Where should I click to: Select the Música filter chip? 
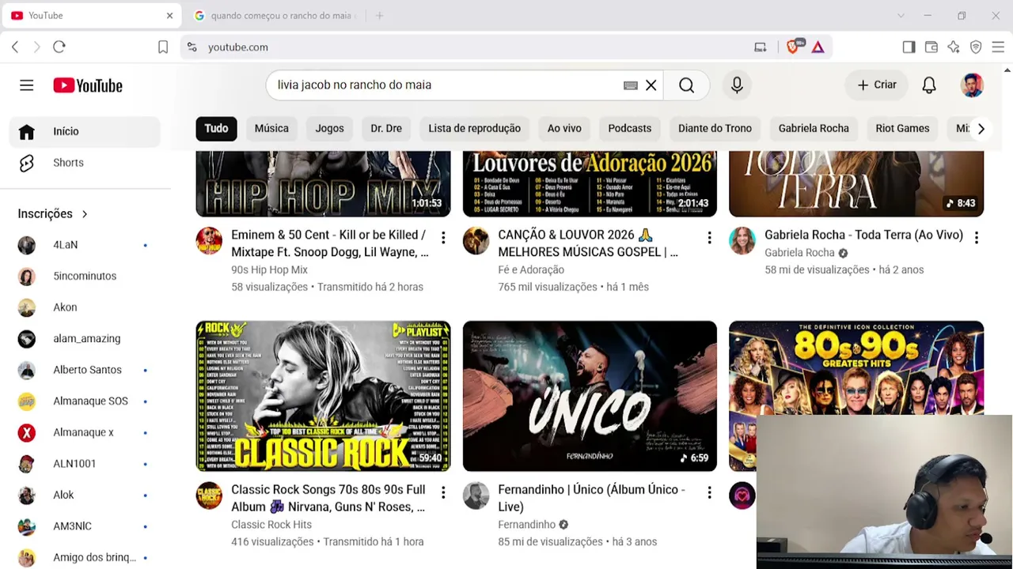[x=271, y=129]
